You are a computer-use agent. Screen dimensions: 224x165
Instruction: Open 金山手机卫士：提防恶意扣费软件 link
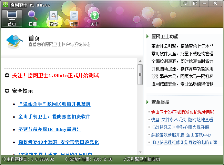(x=54, y=117)
